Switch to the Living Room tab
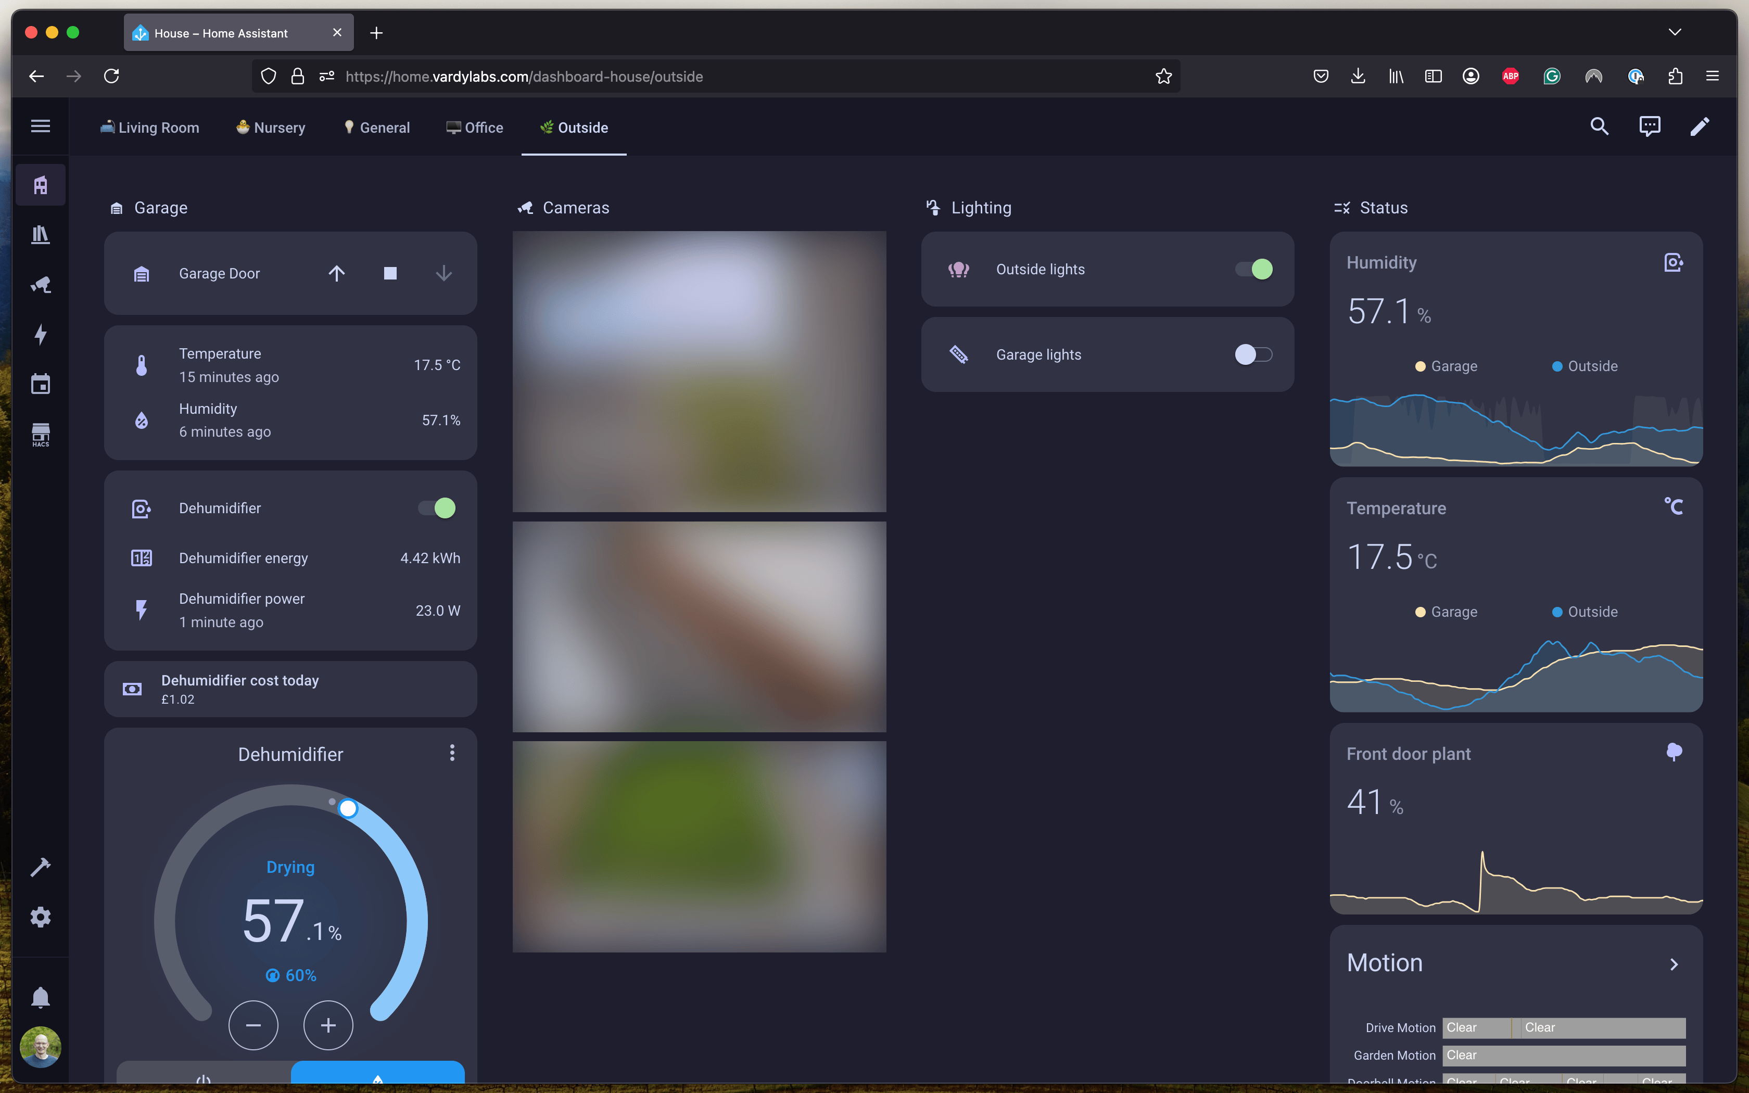This screenshot has height=1093, width=1749. 149,128
